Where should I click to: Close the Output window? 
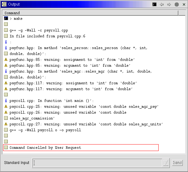click(183, 4)
